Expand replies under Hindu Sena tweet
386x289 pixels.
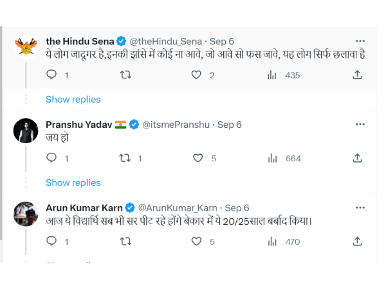(73, 99)
